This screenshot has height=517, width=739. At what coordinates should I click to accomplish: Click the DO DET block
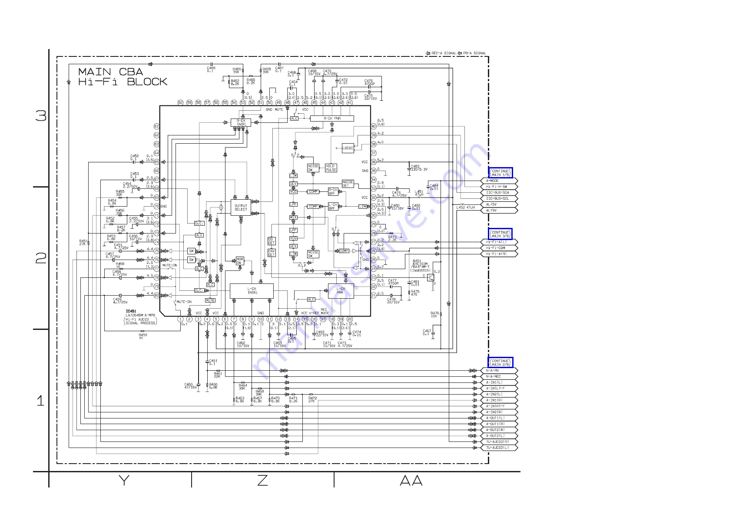pos(272,241)
